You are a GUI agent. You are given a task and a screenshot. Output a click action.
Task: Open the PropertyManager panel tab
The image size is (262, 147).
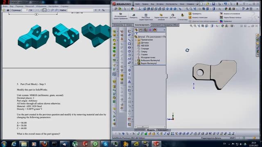point(141,30)
